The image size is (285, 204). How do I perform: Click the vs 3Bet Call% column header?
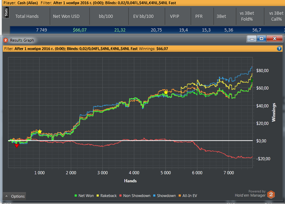[276, 16]
